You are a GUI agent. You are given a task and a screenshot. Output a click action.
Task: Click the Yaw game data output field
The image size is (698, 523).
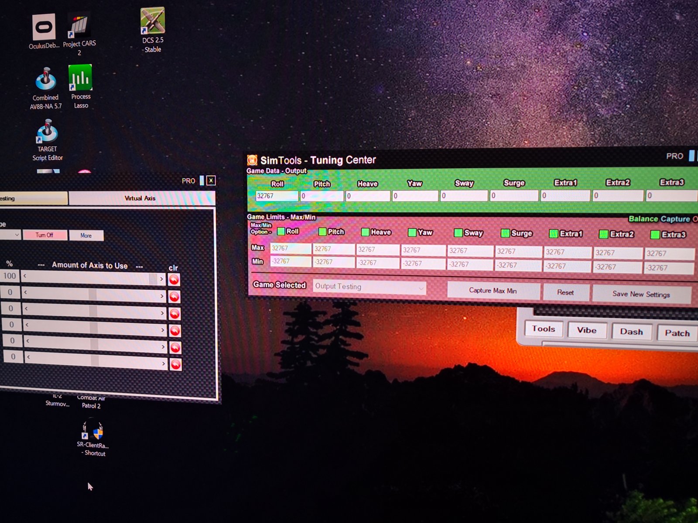tap(415, 196)
